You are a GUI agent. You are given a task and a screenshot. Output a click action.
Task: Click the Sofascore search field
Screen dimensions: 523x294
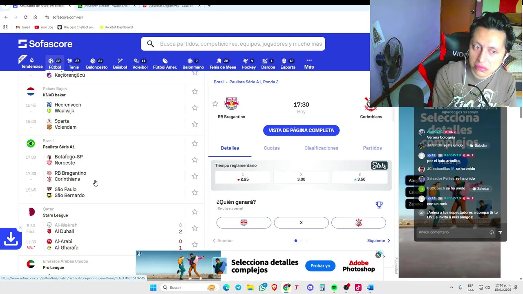click(x=233, y=44)
